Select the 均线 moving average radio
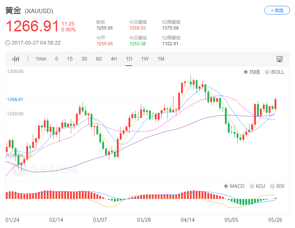The width and height of the screenshot is (295, 228). pyautogui.click(x=246, y=72)
